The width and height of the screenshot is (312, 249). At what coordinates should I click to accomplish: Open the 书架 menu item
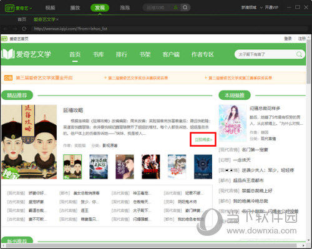tap(145, 54)
